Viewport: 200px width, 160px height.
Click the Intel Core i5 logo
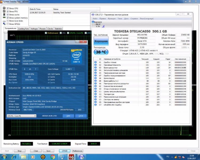coord(77,57)
